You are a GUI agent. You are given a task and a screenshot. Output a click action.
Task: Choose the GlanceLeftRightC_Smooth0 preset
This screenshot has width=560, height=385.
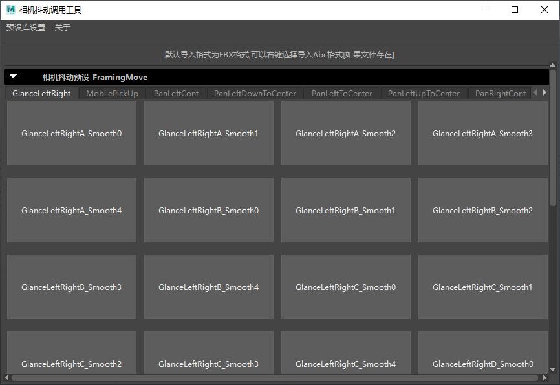click(345, 287)
